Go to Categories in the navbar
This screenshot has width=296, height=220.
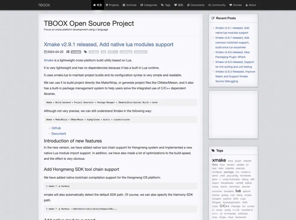point(148,5)
